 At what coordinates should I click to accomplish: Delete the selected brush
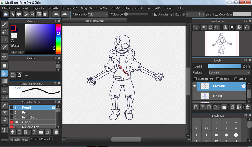[56, 132]
